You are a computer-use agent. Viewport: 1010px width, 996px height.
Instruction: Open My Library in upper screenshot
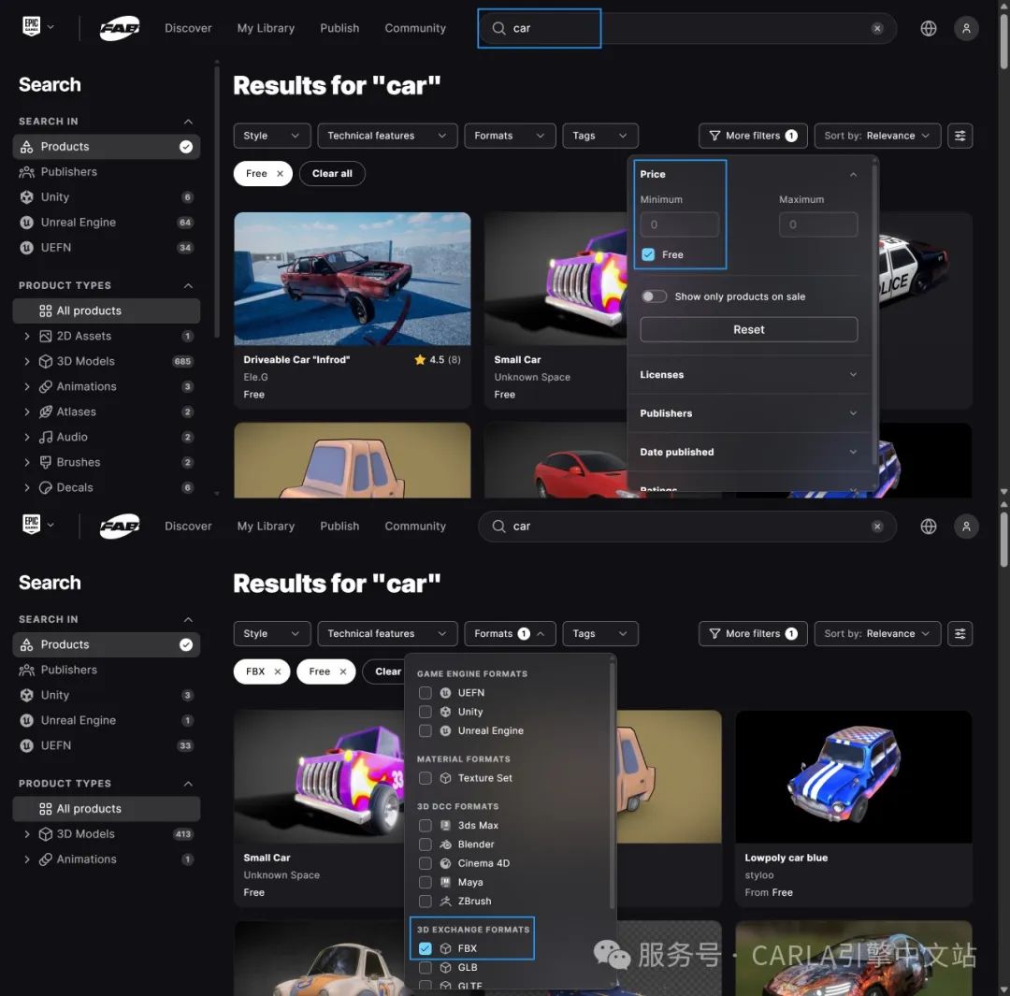(x=266, y=28)
